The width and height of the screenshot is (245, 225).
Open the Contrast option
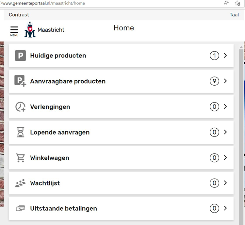19,15
